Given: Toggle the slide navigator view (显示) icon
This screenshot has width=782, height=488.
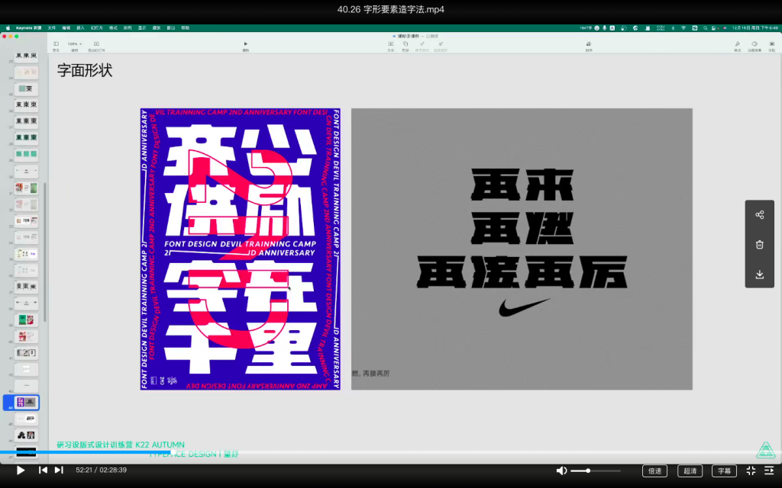Looking at the screenshot, I should click(x=55, y=44).
